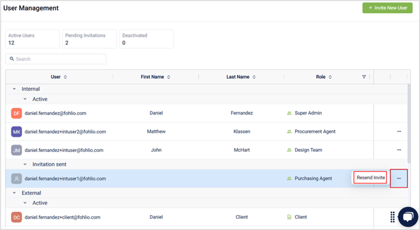Screen dimensions: 420x230
Task: Click the Purchasing Agent role icon
Action: (289, 179)
